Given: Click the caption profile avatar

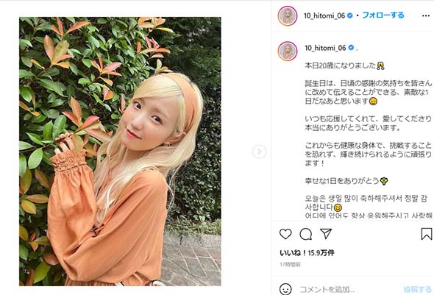Looking at the screenshot, I should (288, 51).
